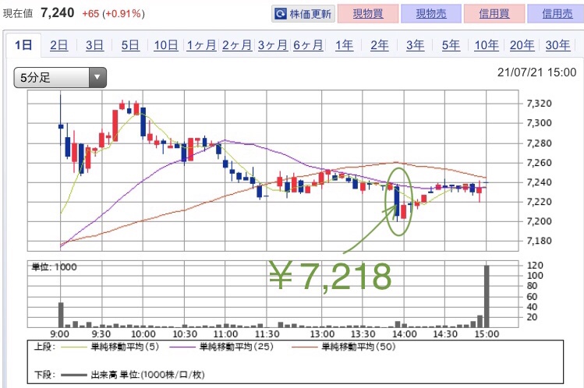Click the 120 volume axis label
Image resolution: width=584 pixels, height=388 pixels.
point(535,265)
